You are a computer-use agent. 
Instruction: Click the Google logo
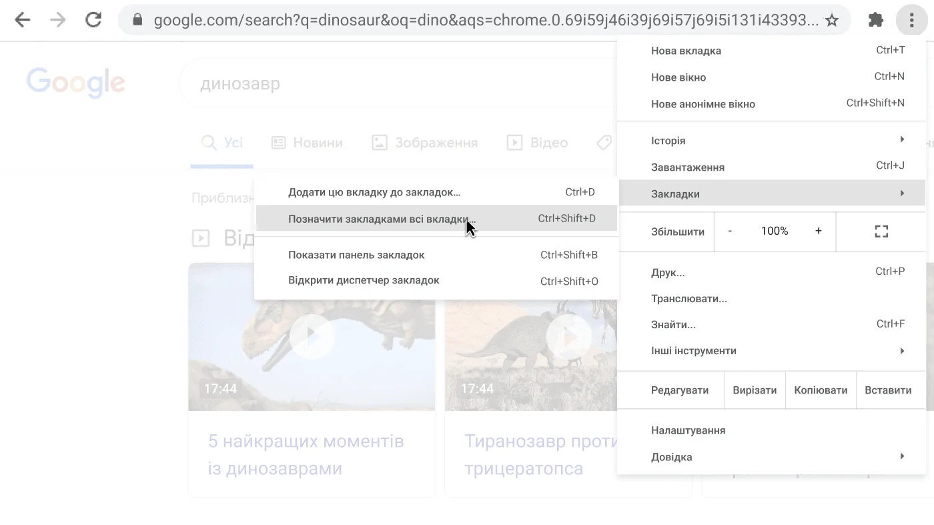(x=75, y=82)
